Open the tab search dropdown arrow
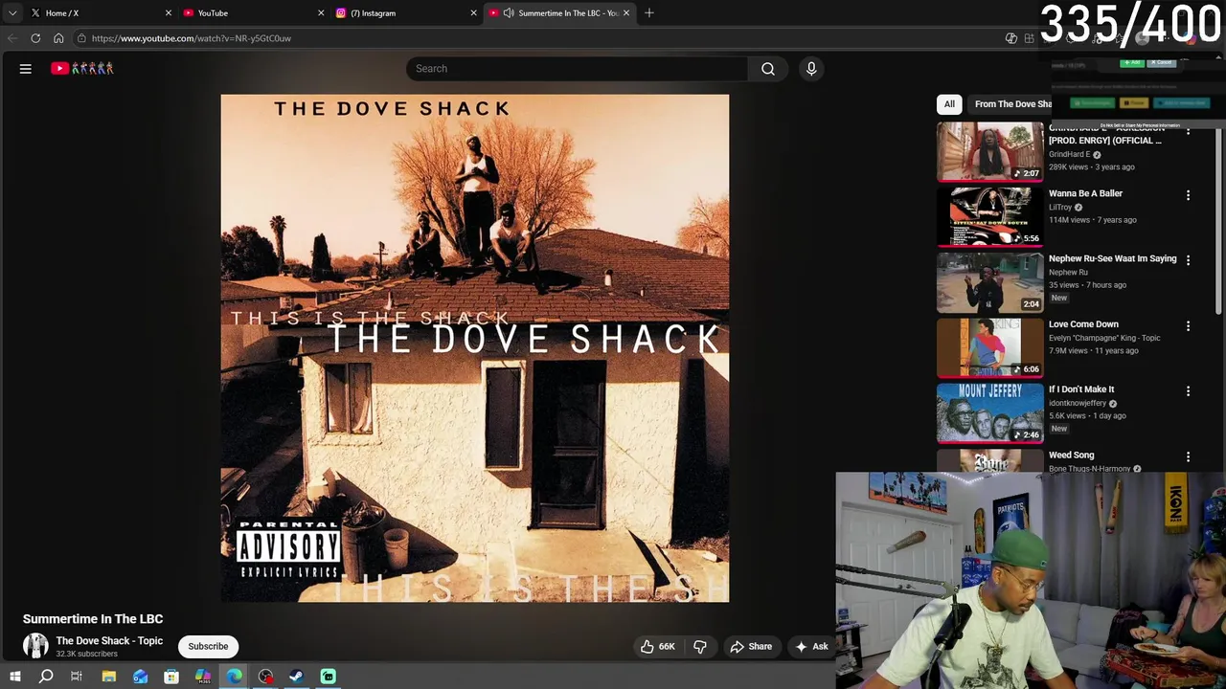Viewport: 1226px width, 689px height. pyautogui.click(x=12, y=13)
